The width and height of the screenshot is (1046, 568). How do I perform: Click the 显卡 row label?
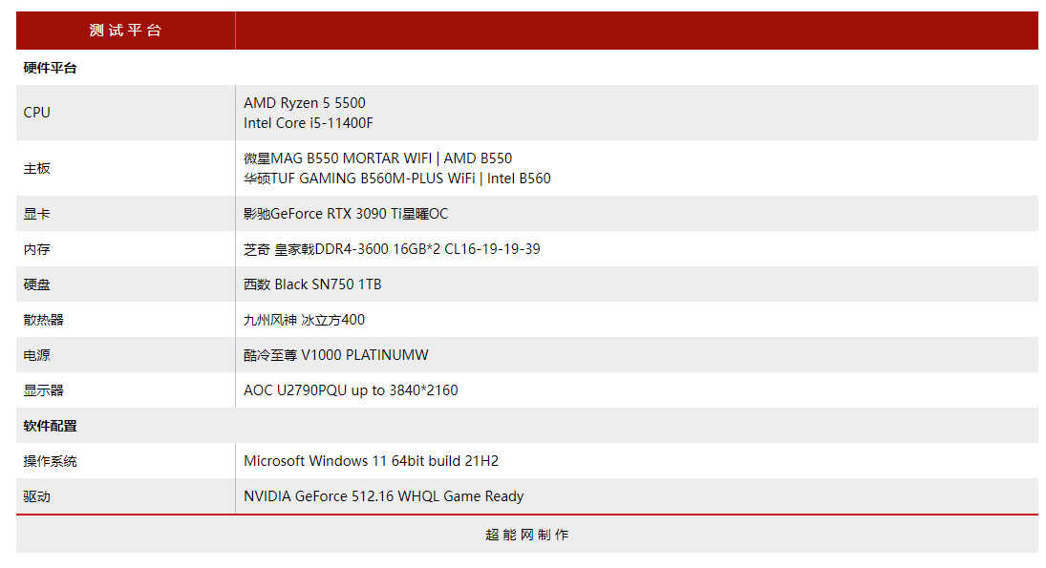(x=36, y=214)
